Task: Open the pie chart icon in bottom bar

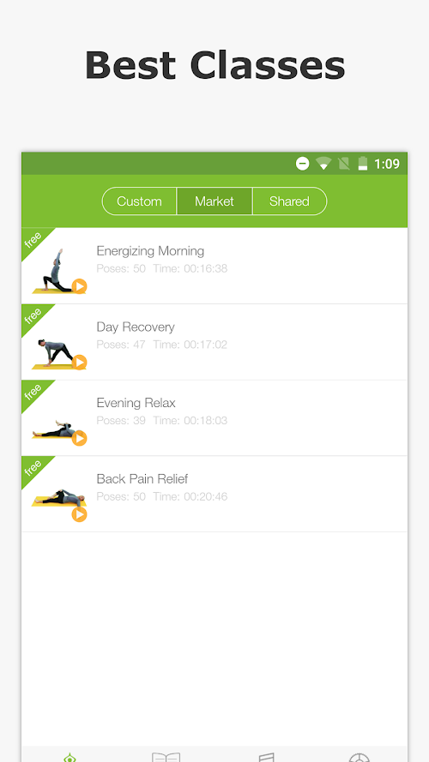Action: (359, 758)
